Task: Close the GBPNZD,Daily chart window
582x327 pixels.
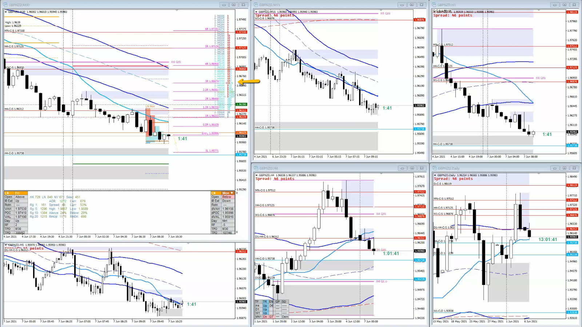Action: tap(574, 168)
